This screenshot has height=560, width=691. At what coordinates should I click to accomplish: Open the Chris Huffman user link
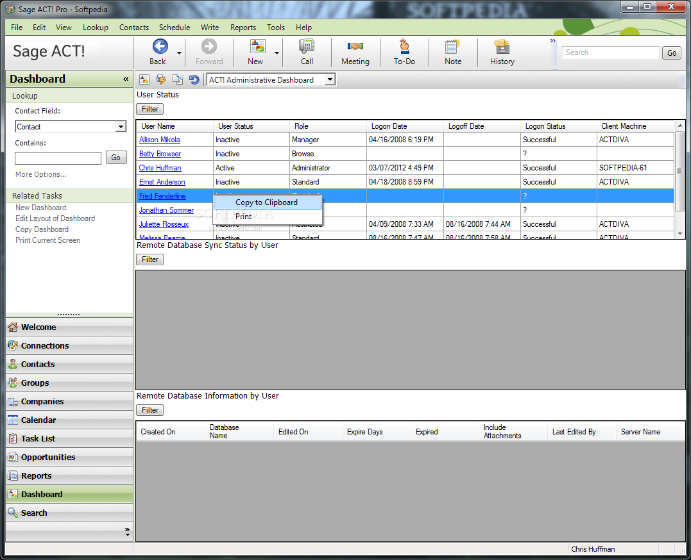(160, 168)
